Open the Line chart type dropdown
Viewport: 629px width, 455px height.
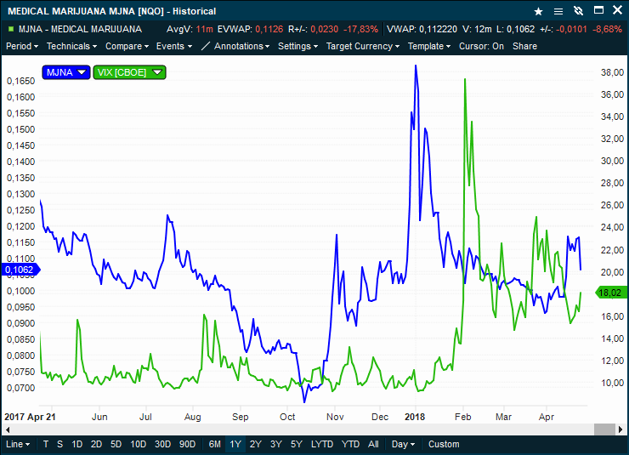pyautogui.click(x=18, y=444)
